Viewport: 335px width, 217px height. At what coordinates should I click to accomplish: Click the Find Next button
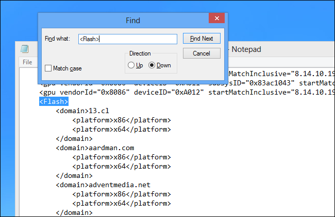(202, 39)
